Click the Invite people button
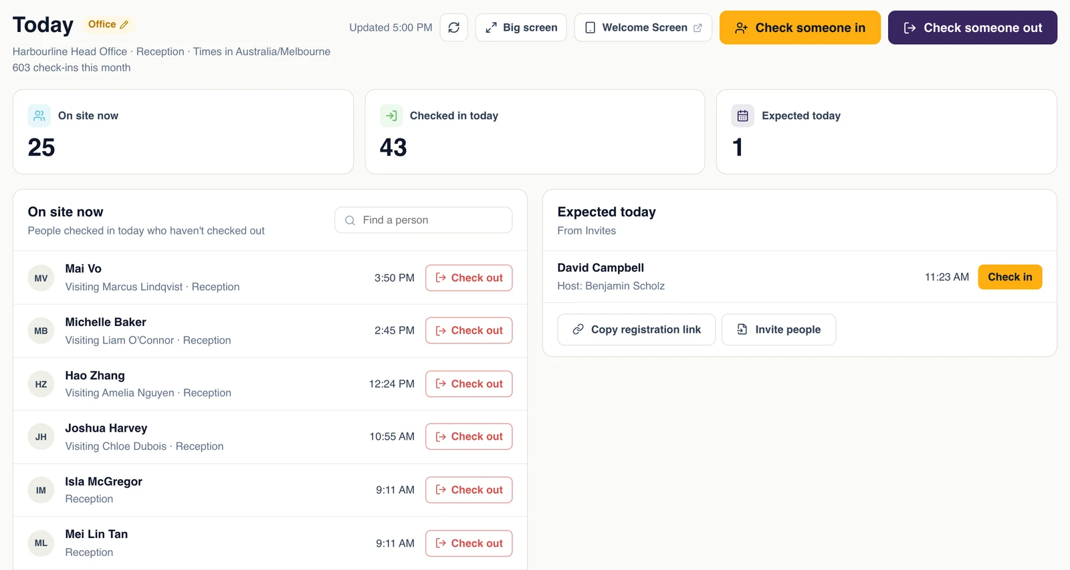The height and width of the screenshot is (570, 1070). point(778,329)
